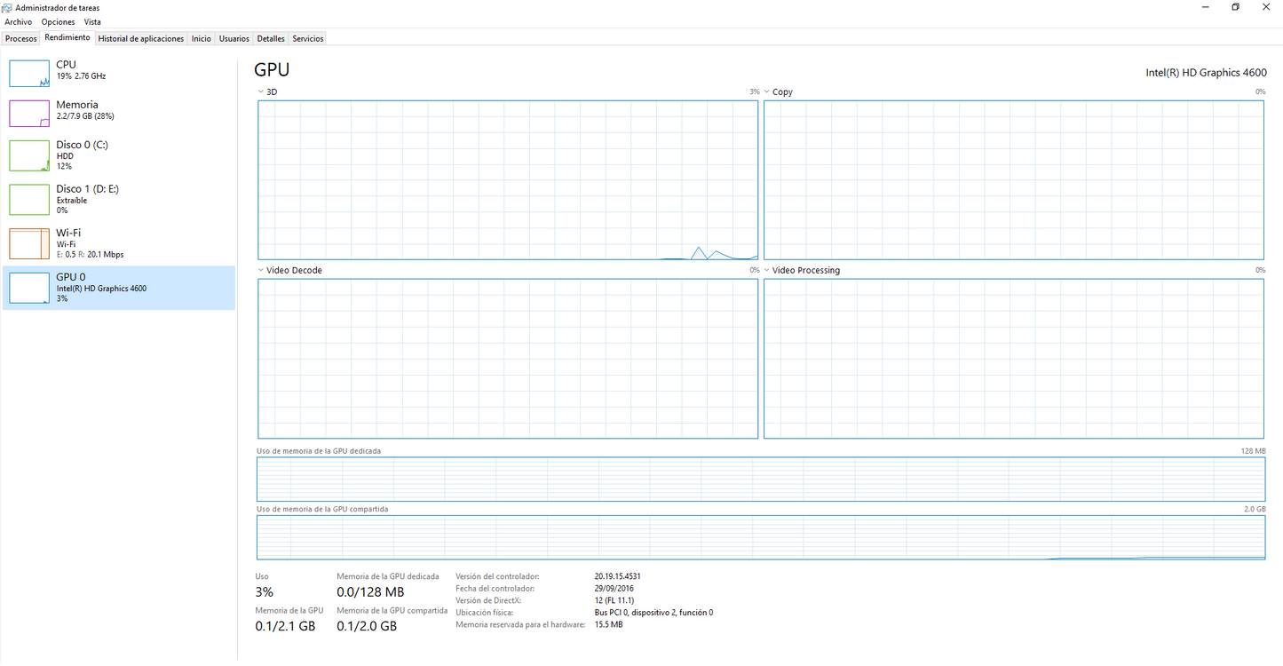The width and height of the screenshot is (1283, 666).
Task: Click the shared GPU memory usage graph
Action: [759, 536]
